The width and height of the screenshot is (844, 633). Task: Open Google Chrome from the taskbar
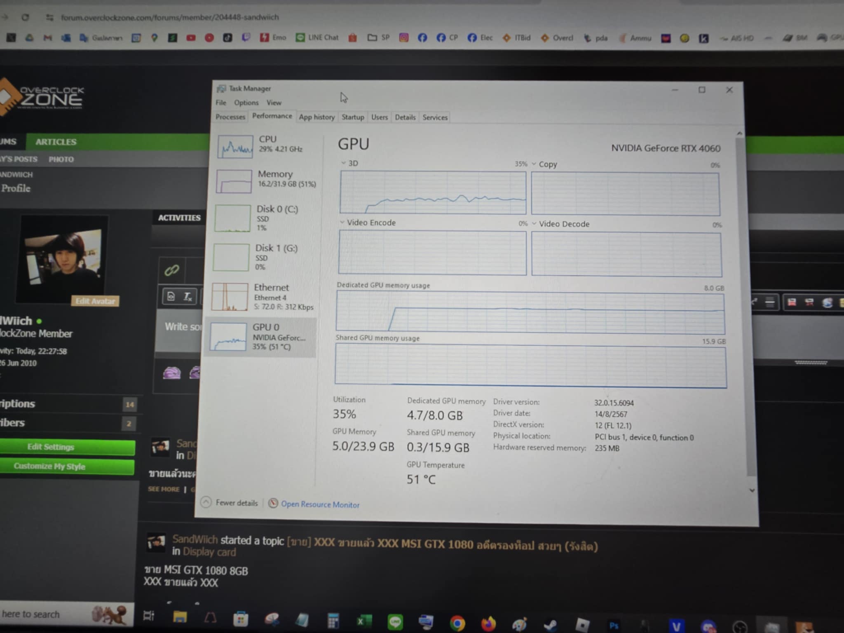coord(457,624)
